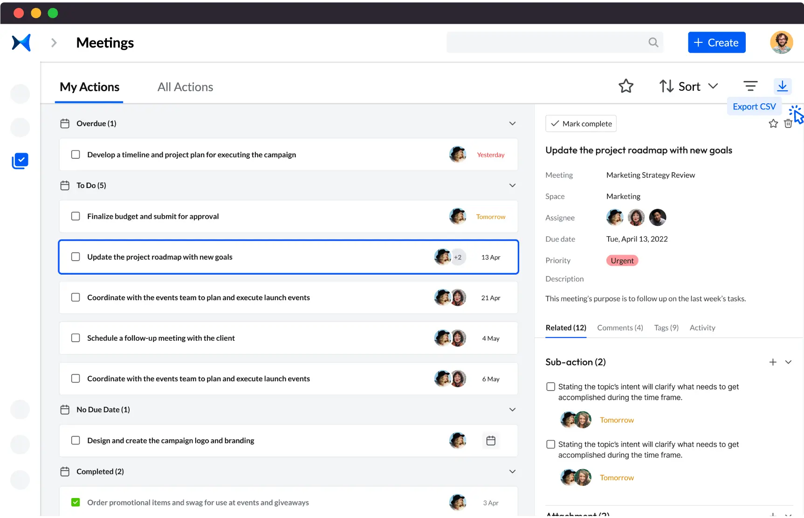
Task: Tick the first sub-action checkbox
Action: pos(550,387)
